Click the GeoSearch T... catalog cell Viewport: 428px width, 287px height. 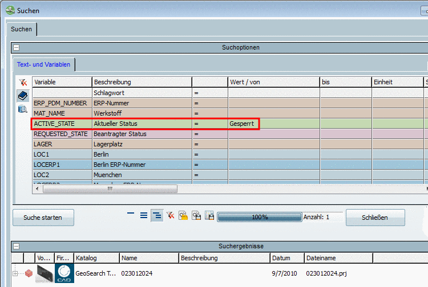pyautogui.click(x=96, y=273)
